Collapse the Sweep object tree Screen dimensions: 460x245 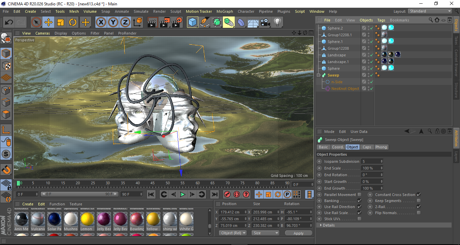[319, 75]
